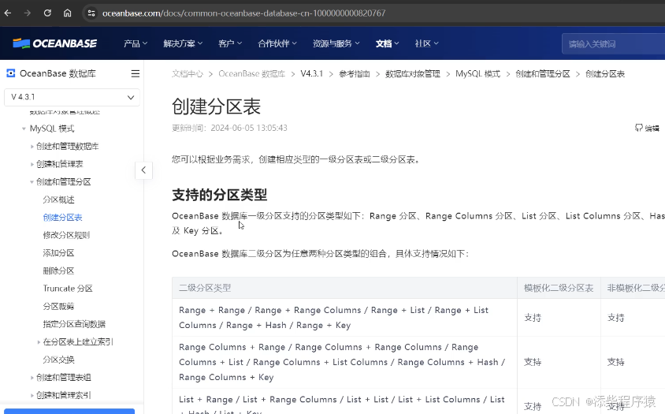This screenshot has width=665, height=414.
Task: Click the 模板化二级分区表 column header
Action: (559, 288)
